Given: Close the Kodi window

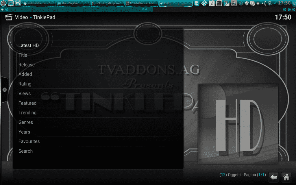Looking at the screenshot, I should click(294, 9).
